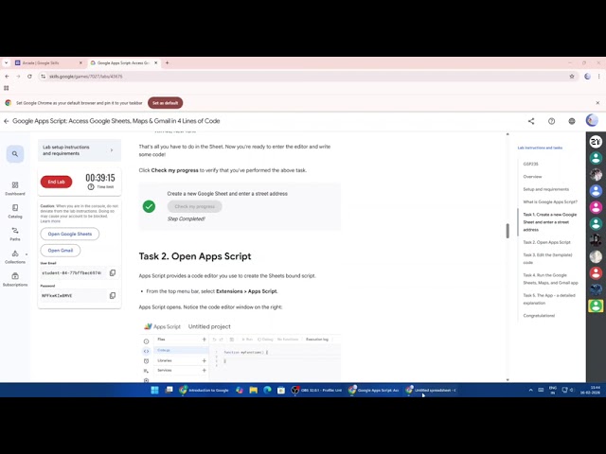Copy the User Email credential
Viewport: 606px width, 454px height.
point(113,273)
